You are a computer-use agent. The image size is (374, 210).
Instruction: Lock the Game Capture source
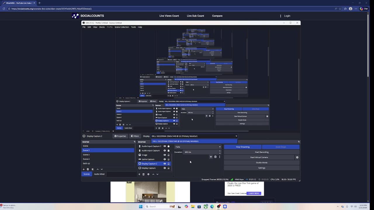pyautogui.click(x=168, y=159)
